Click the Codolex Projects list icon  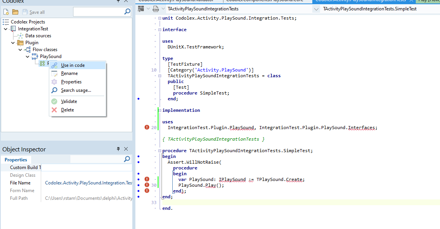point(6,22)
